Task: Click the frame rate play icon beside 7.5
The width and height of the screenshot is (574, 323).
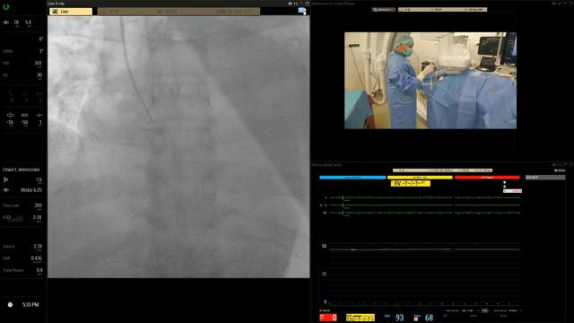Action: pyautogui.click(x=6, y=179)
